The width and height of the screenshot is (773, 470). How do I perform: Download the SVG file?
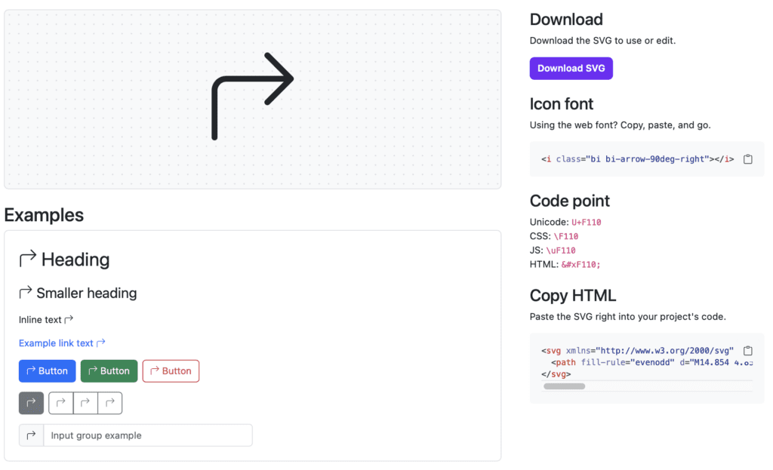click(571, 69)
